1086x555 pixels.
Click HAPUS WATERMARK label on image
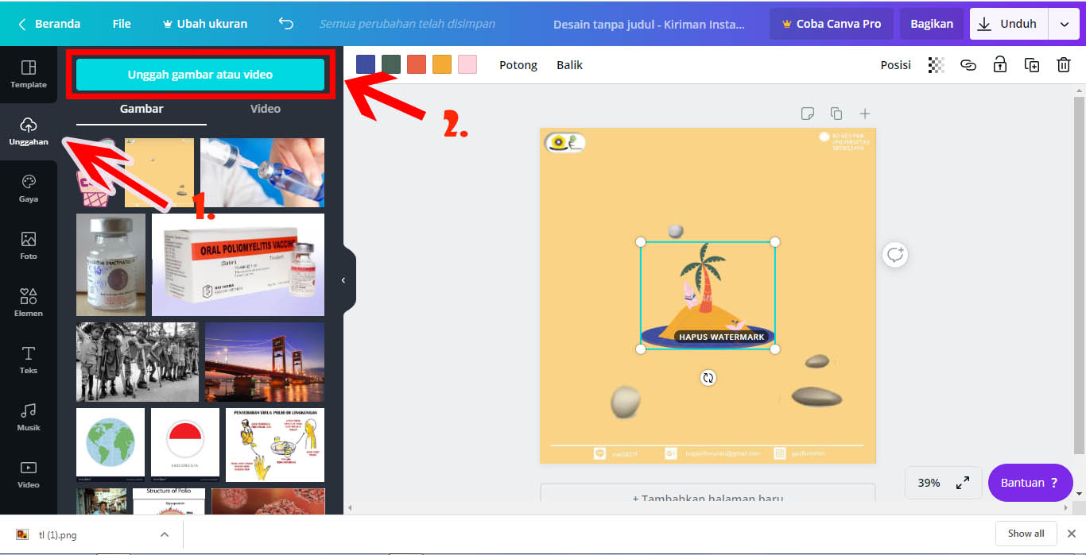[721, 337]
